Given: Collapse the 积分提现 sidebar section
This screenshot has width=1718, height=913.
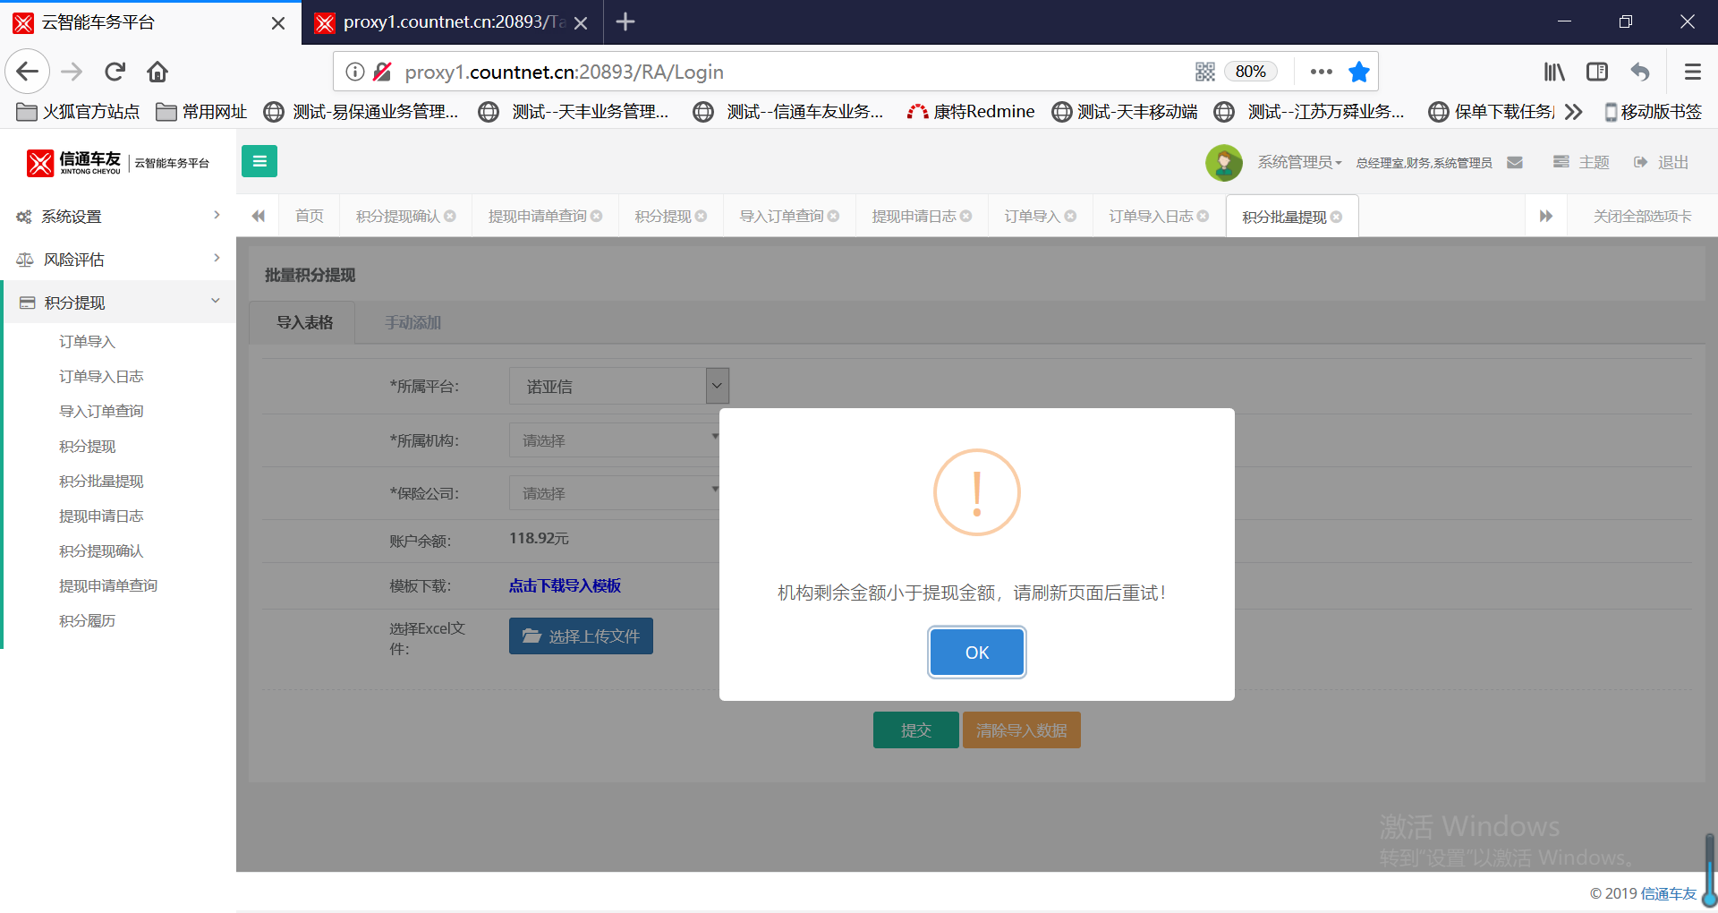Looking at the screenshot, I should pyautogui.click(x=116, y=303).
